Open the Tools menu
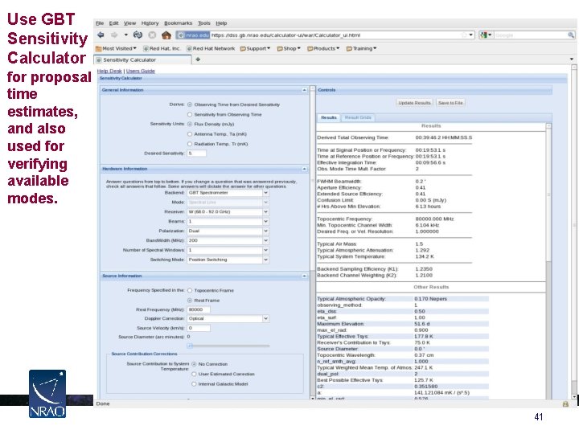 (x=203, y=23)
